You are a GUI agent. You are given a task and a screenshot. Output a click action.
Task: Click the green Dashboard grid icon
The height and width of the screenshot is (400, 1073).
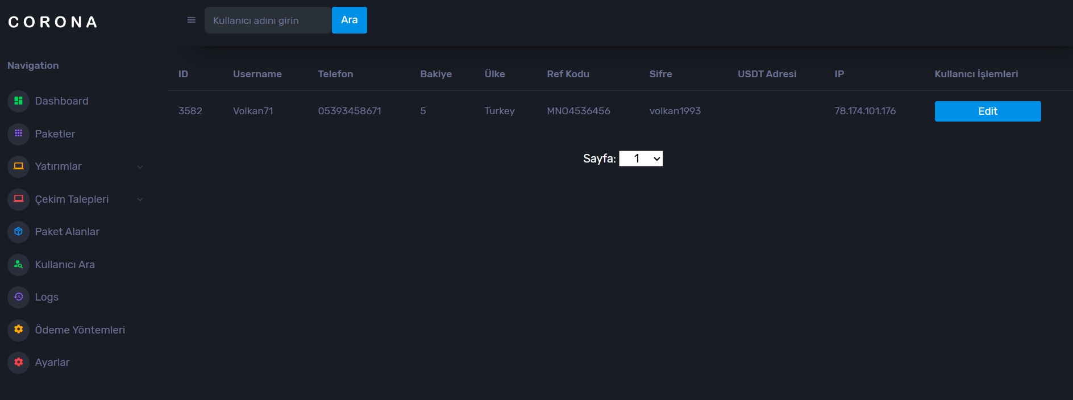[18, 101]
